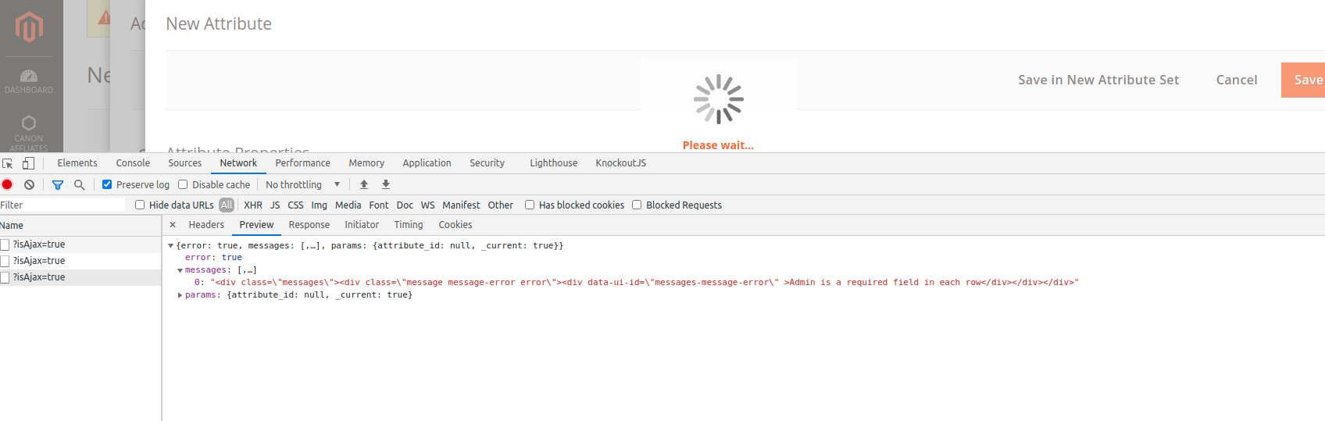Export HAR file icon
Image resolution: width=1325 pixels, height=421 pixels.
coord(386,185)
